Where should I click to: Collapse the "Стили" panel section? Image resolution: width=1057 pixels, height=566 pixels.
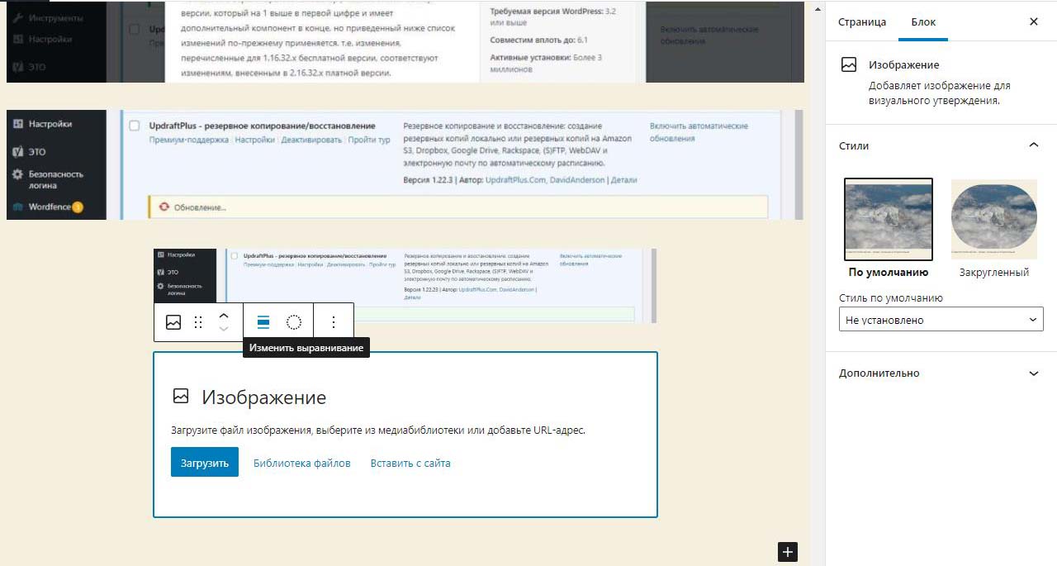coord(1033,145)
